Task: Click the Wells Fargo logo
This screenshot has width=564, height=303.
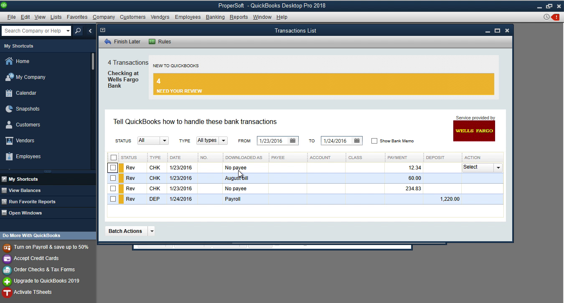Action: coord(474,131)
